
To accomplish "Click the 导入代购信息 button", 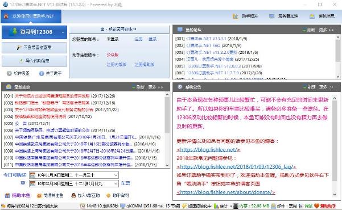I will (x=34, y=61).
